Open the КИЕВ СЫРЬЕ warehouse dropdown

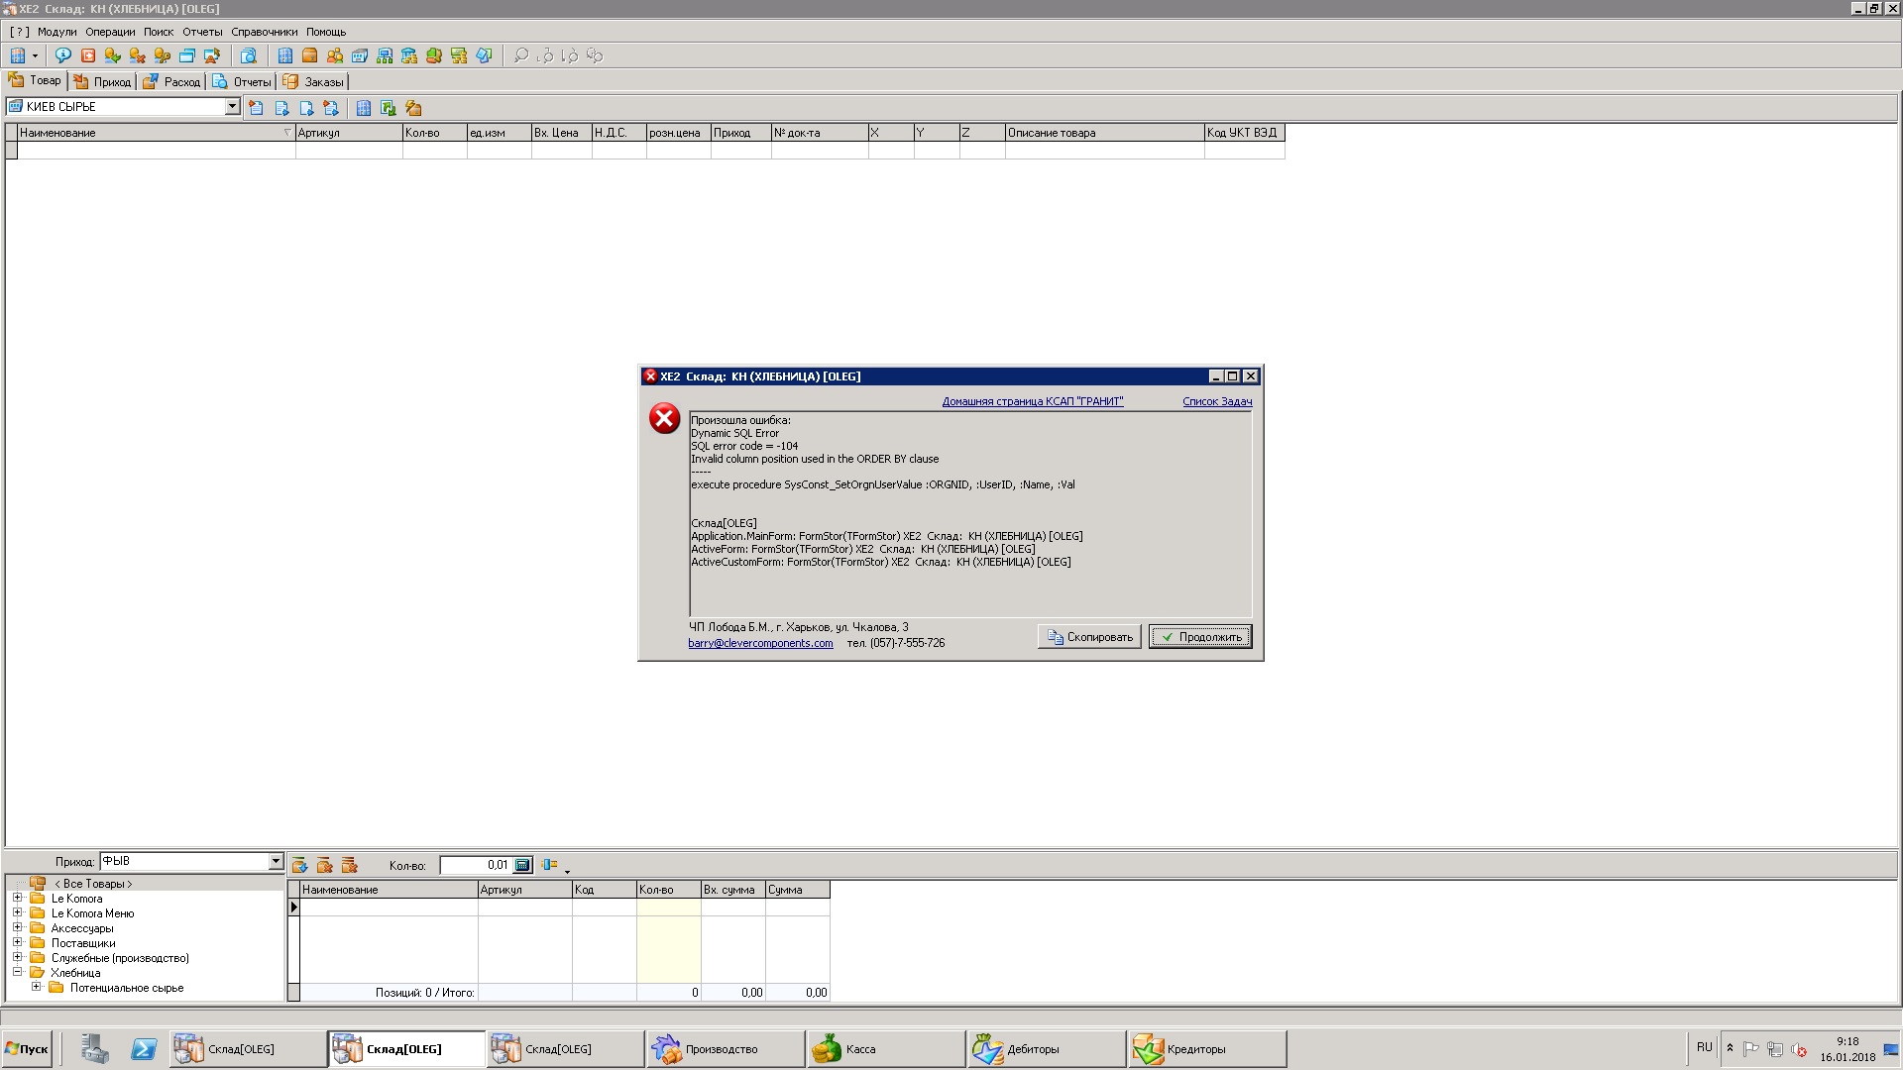click(232, 106)
